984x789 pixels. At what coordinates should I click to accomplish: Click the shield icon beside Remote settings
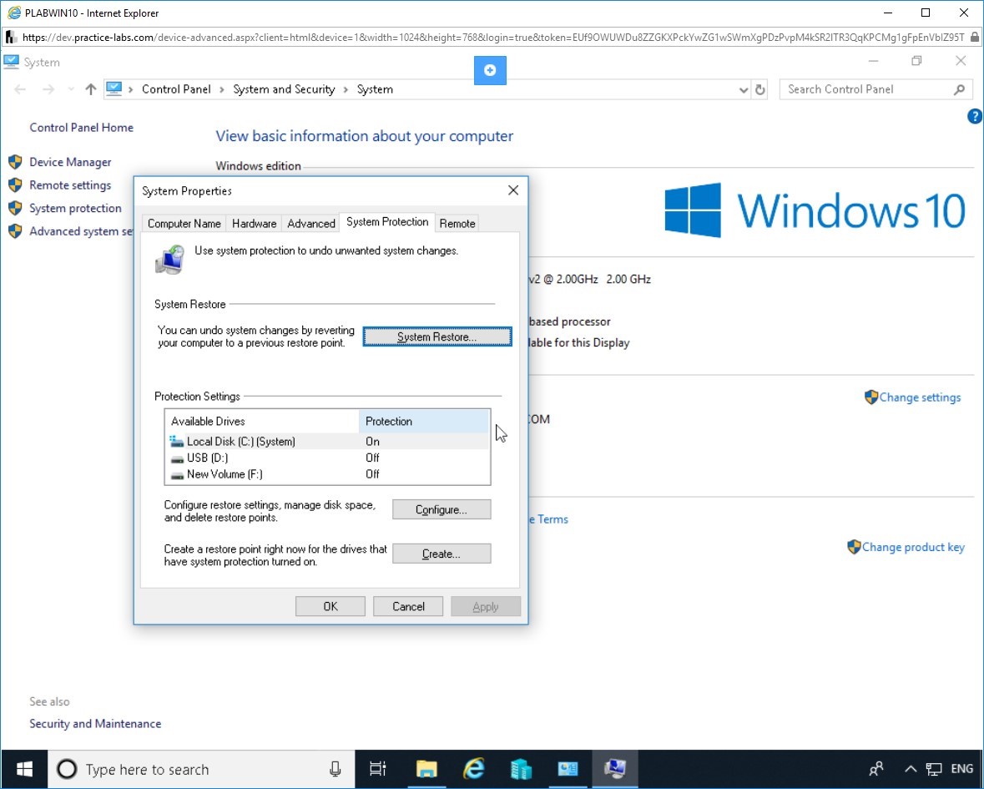click(16, 185)
